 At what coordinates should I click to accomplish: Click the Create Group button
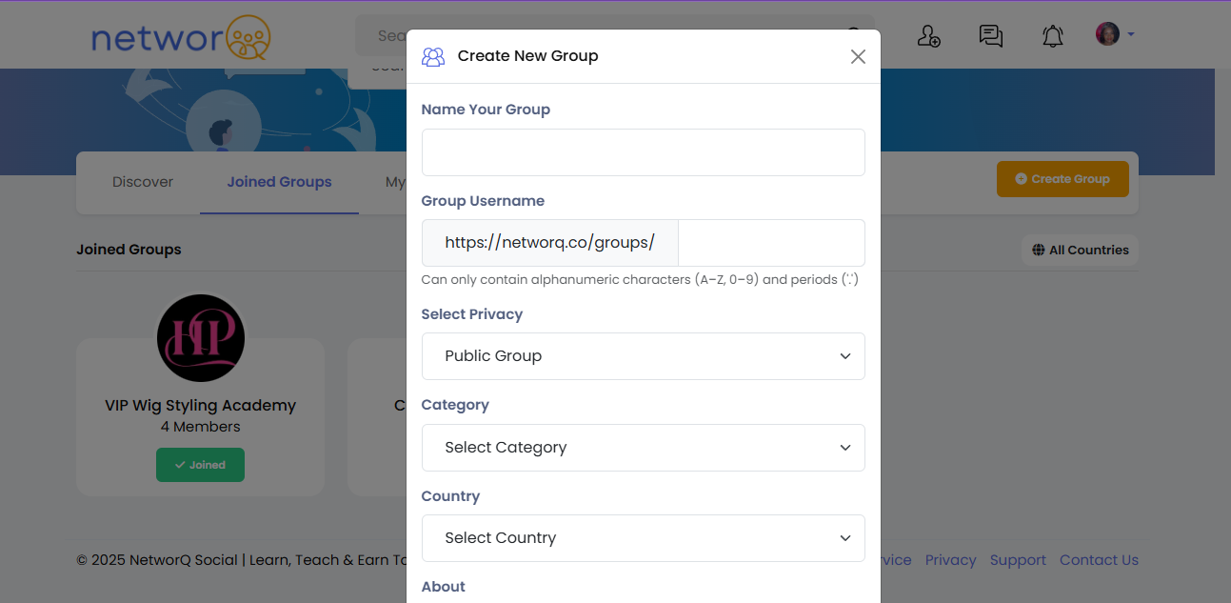1062,179
